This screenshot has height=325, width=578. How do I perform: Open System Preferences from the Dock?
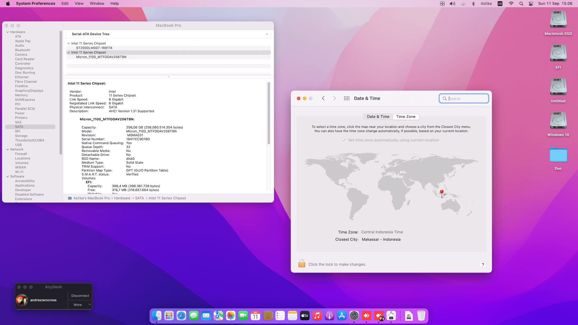[354, 316]
